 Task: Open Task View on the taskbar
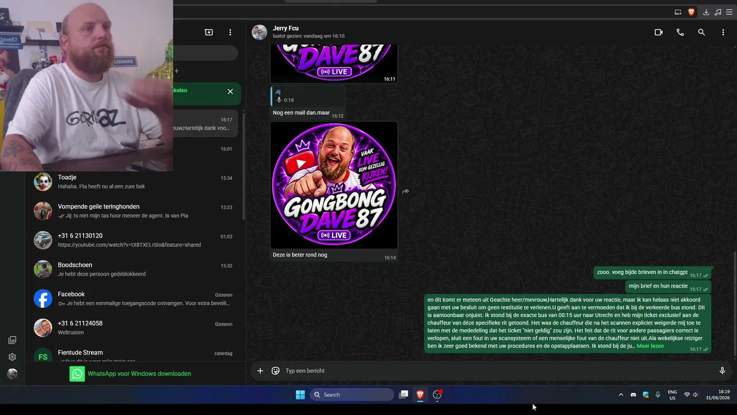coord(404,394)
